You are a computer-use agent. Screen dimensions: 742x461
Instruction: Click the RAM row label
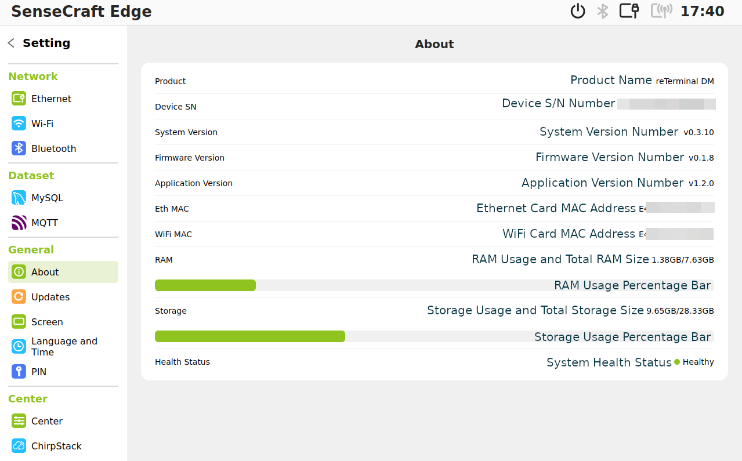pyautogui.click(x=164, y=260)
